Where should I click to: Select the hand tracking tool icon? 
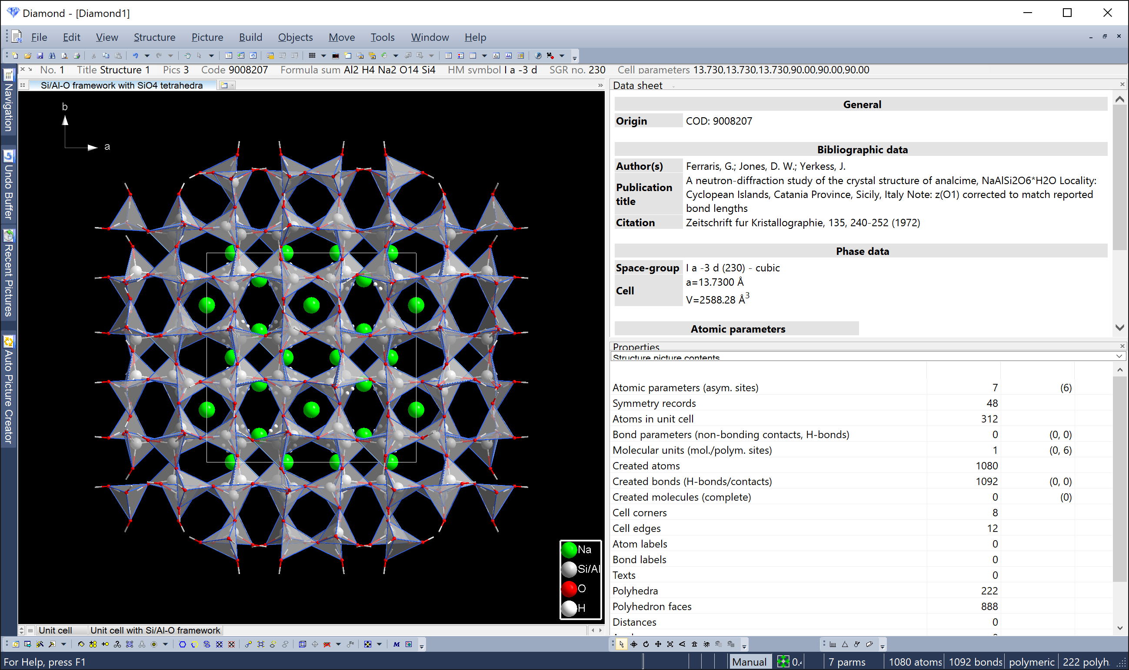(x=187, y=56)
